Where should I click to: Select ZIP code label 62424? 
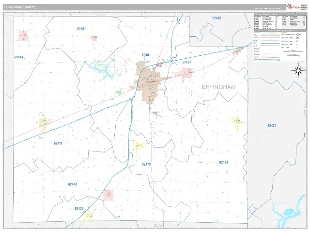tap(224, 162)
